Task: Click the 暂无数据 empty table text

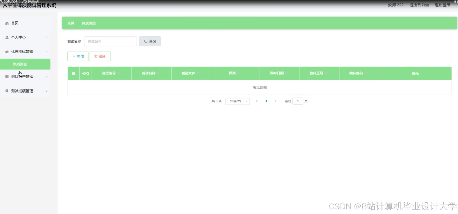Action: pyautogui.click(x=260, y=88)
